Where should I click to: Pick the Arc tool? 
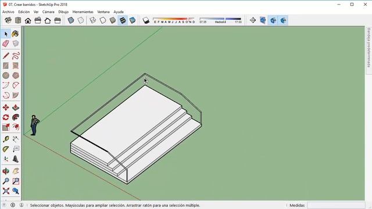tap(6, 85)
